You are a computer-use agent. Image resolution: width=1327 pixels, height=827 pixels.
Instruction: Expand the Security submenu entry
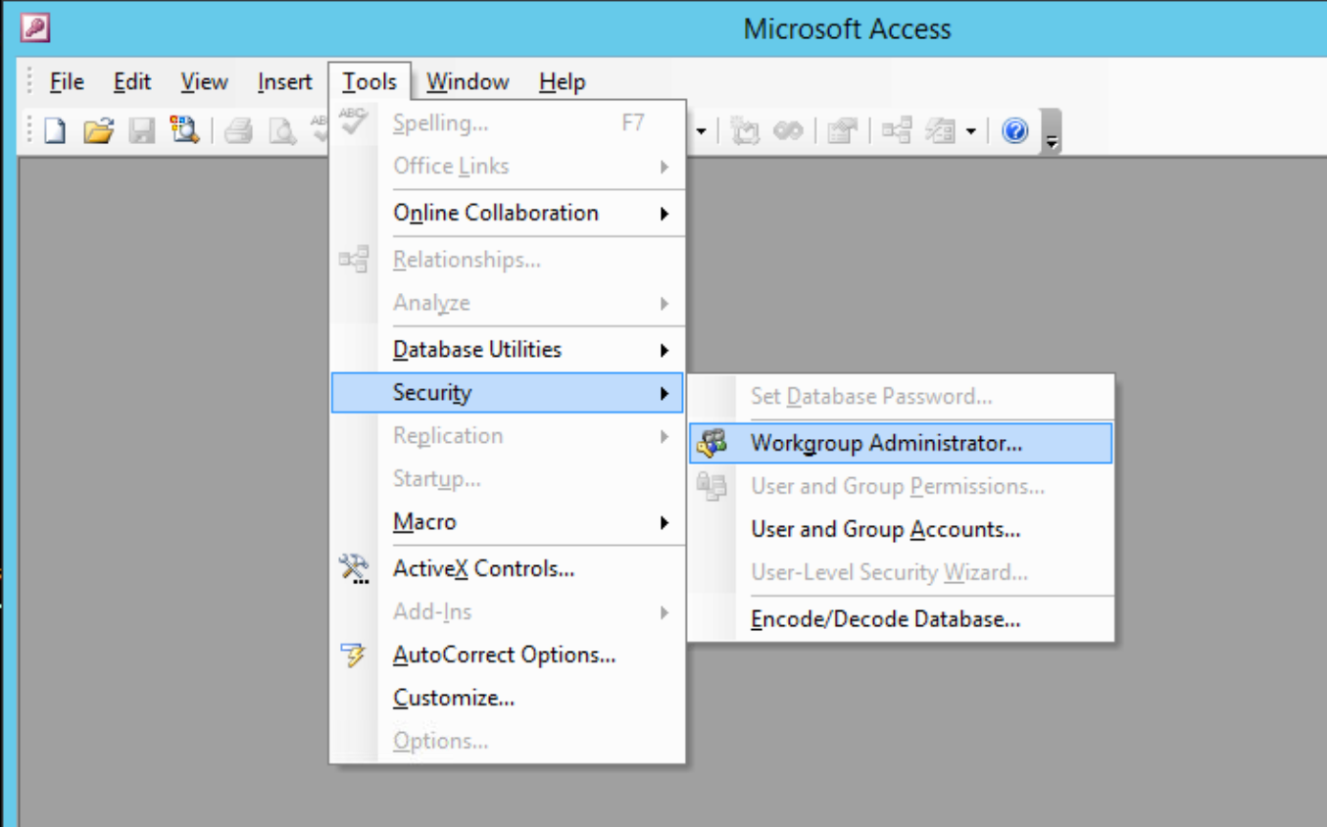(x=508, y=393)
